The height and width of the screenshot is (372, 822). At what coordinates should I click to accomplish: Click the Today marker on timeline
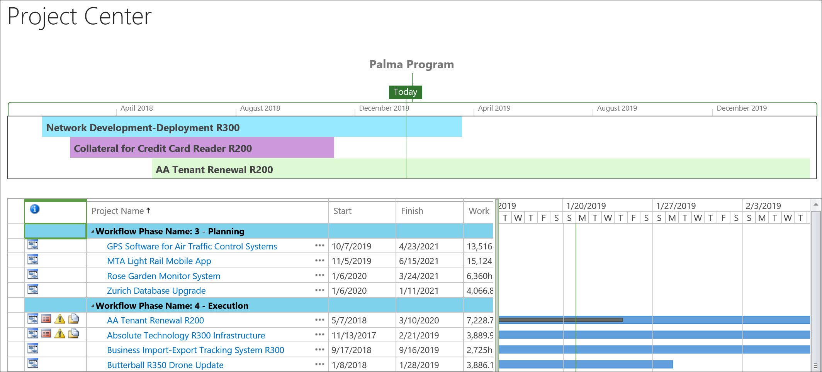(x=405, y=92)
